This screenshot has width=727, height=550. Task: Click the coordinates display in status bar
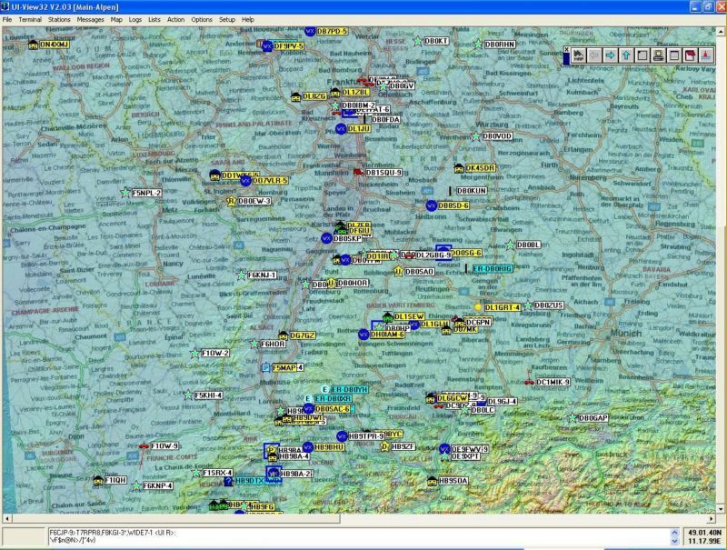(x=704, y=535)
